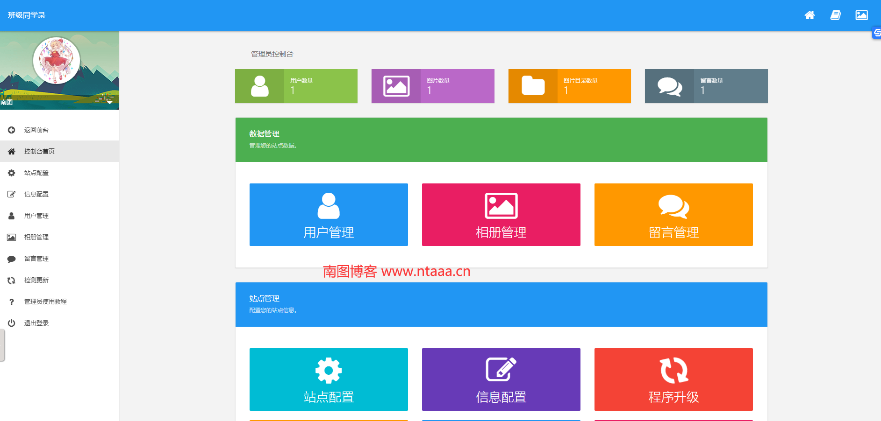Click the picture icon in top header
The image size is (881, 421).
click(861, 15)
